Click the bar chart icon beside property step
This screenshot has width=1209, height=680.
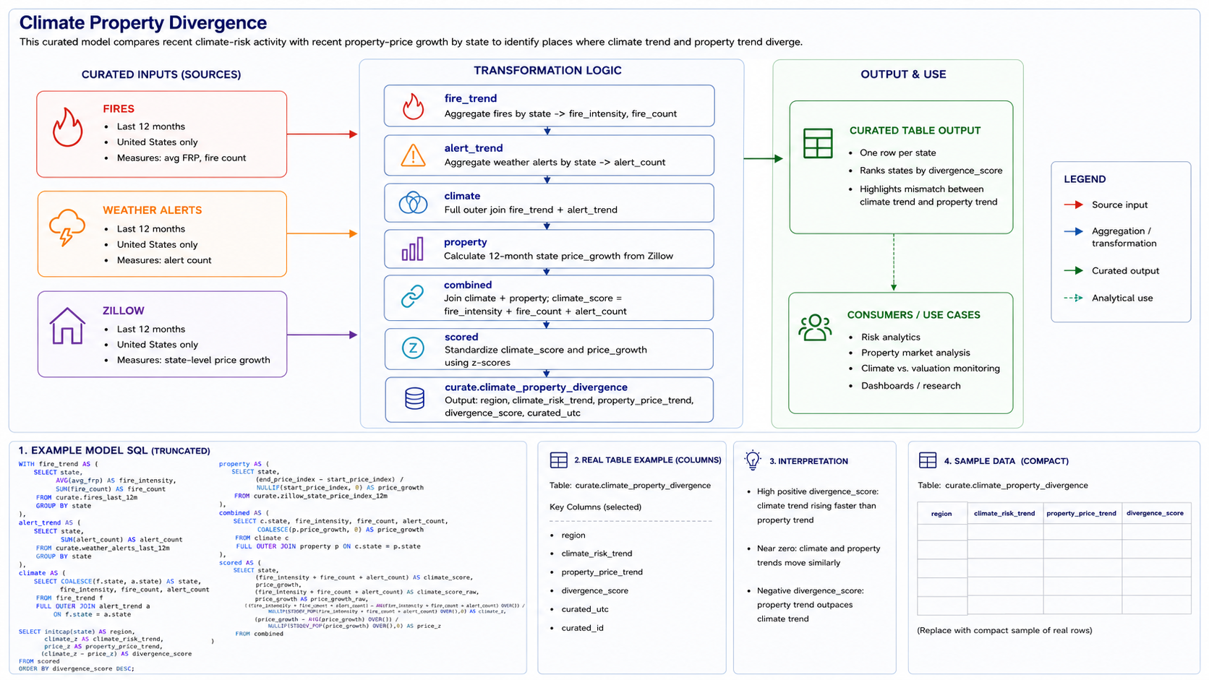[x=413, y=249]
